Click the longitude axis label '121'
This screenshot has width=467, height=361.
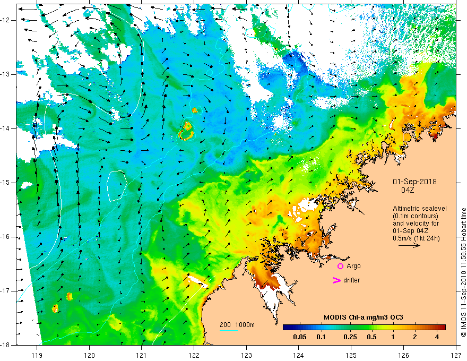coord(142,355)
